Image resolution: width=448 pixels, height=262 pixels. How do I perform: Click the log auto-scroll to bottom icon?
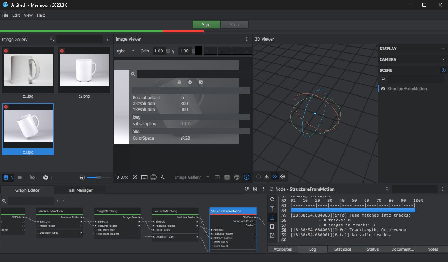click(272, 217)
